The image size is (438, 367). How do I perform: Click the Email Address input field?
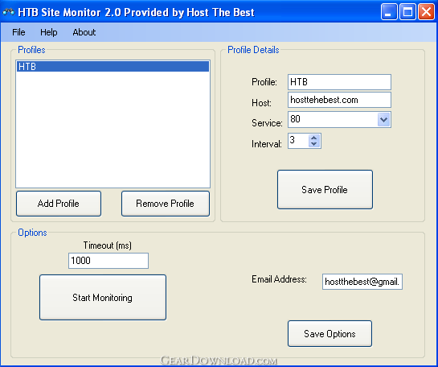pyautogui.click(x=362, y=282)
